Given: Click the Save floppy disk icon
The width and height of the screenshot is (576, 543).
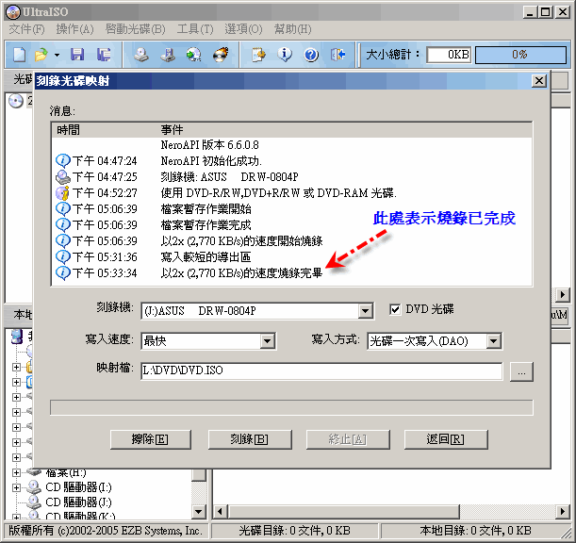Looking at the screenshot, I should click(x=77, y=55).
